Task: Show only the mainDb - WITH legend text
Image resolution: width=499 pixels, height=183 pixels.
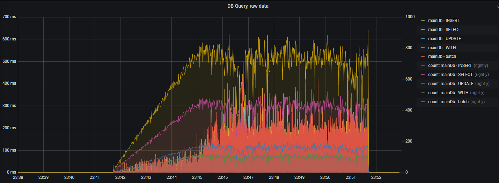Action: click(442, 48)
